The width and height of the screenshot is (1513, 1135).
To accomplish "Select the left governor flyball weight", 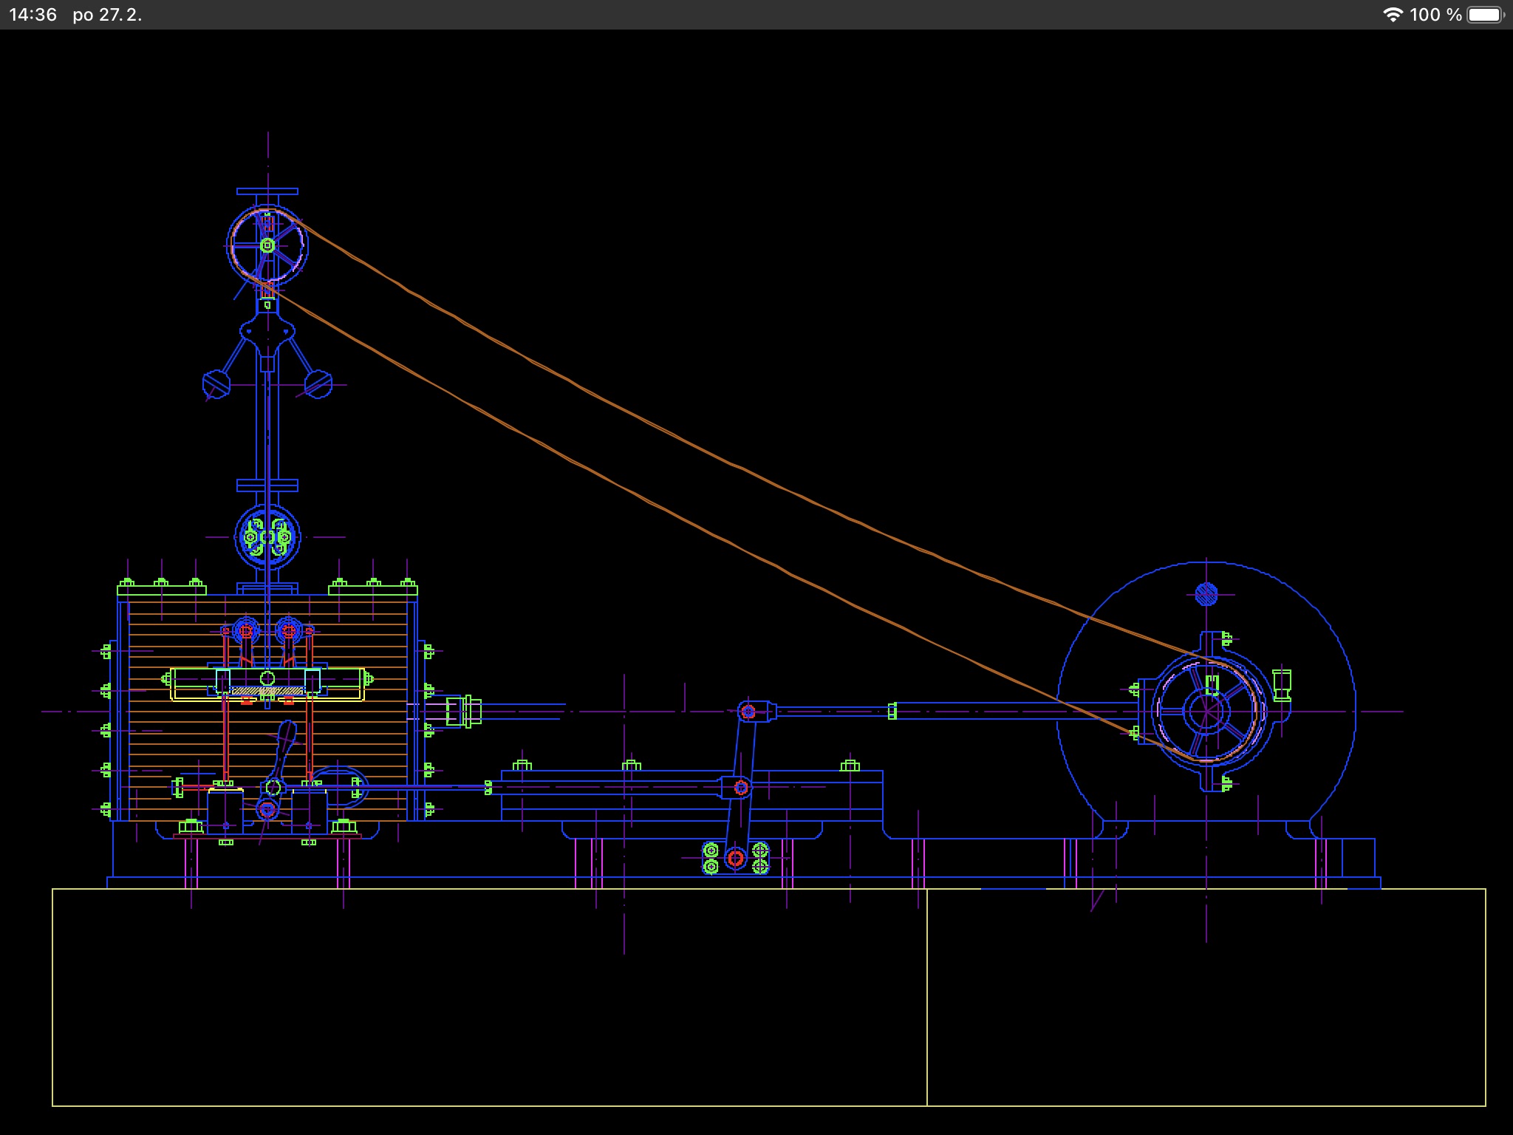I will click(x=216, y=384).
